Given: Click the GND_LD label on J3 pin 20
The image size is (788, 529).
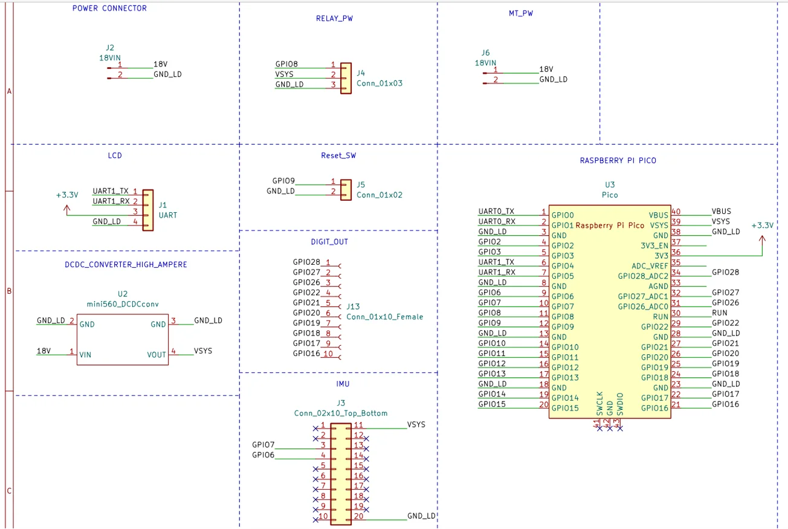Looking at the screenshot, I should click(422, 516).
